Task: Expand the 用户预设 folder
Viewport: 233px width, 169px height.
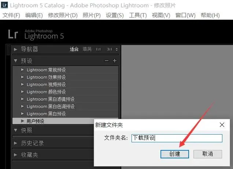Action: click(x=22, y=121)
